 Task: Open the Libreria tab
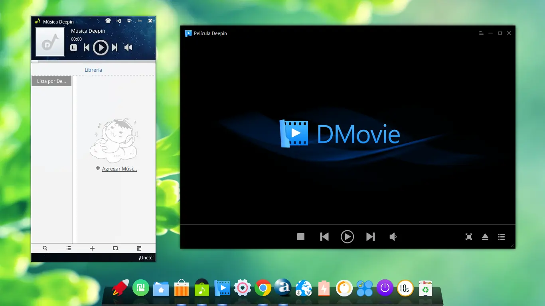click(93, 70)
